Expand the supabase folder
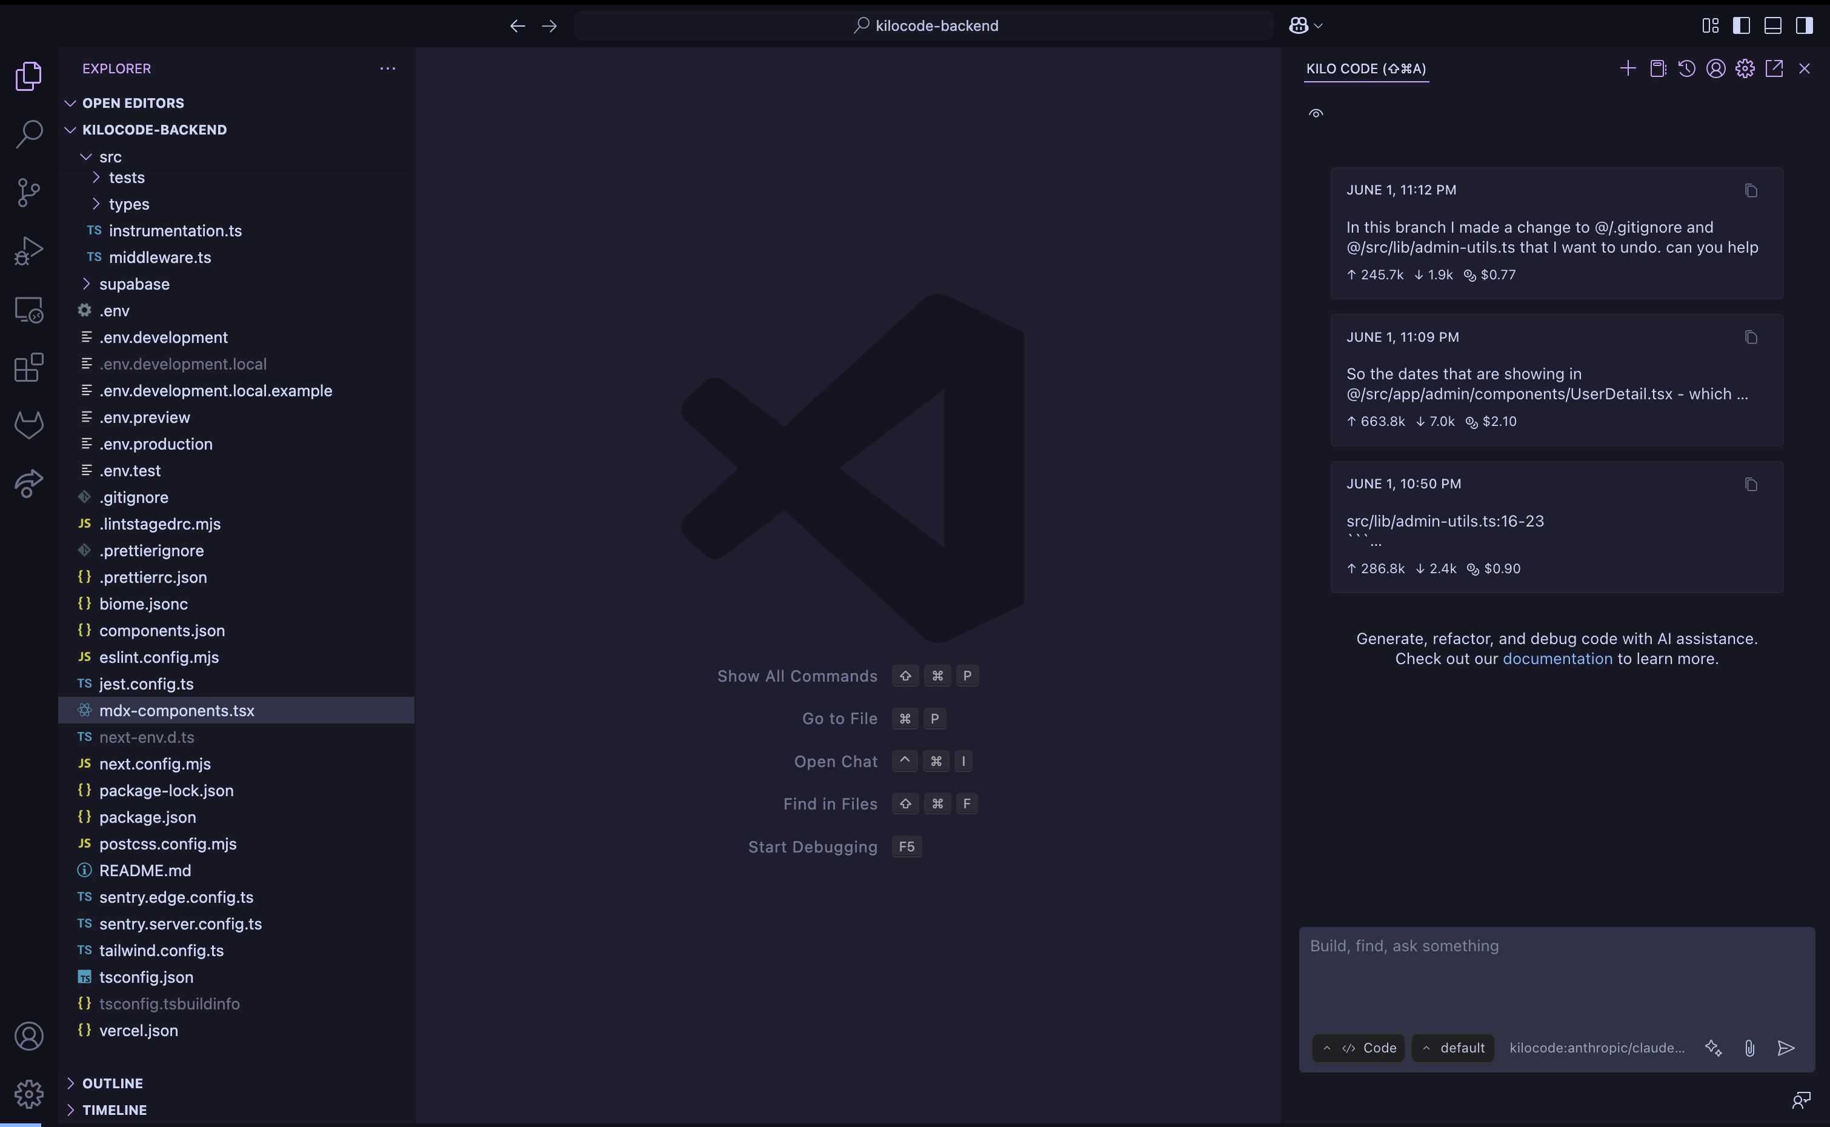The width and height of the screenshot is (1830, 1127). [134, 284]
